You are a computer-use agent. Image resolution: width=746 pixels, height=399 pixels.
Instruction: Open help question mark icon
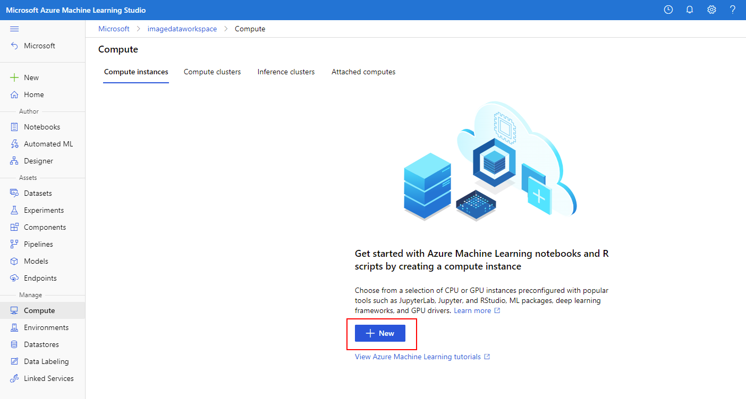tap(733, 10)
